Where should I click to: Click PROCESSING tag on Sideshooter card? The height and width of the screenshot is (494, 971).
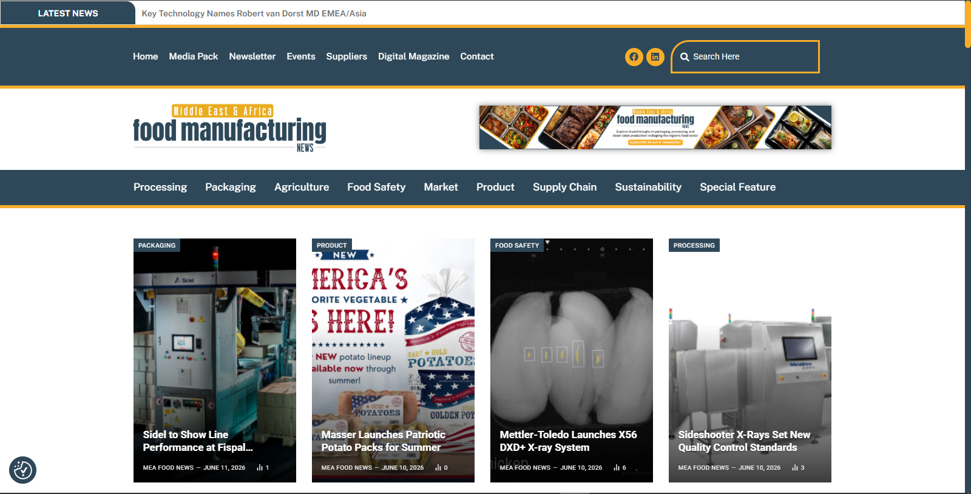click(694, 245)
